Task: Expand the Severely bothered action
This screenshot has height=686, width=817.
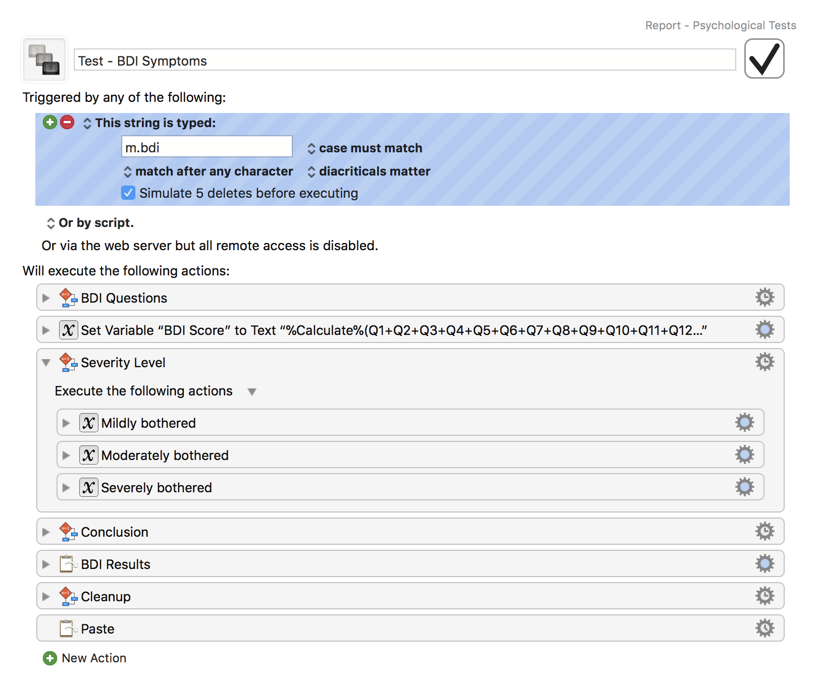Action: pos(66,487)
